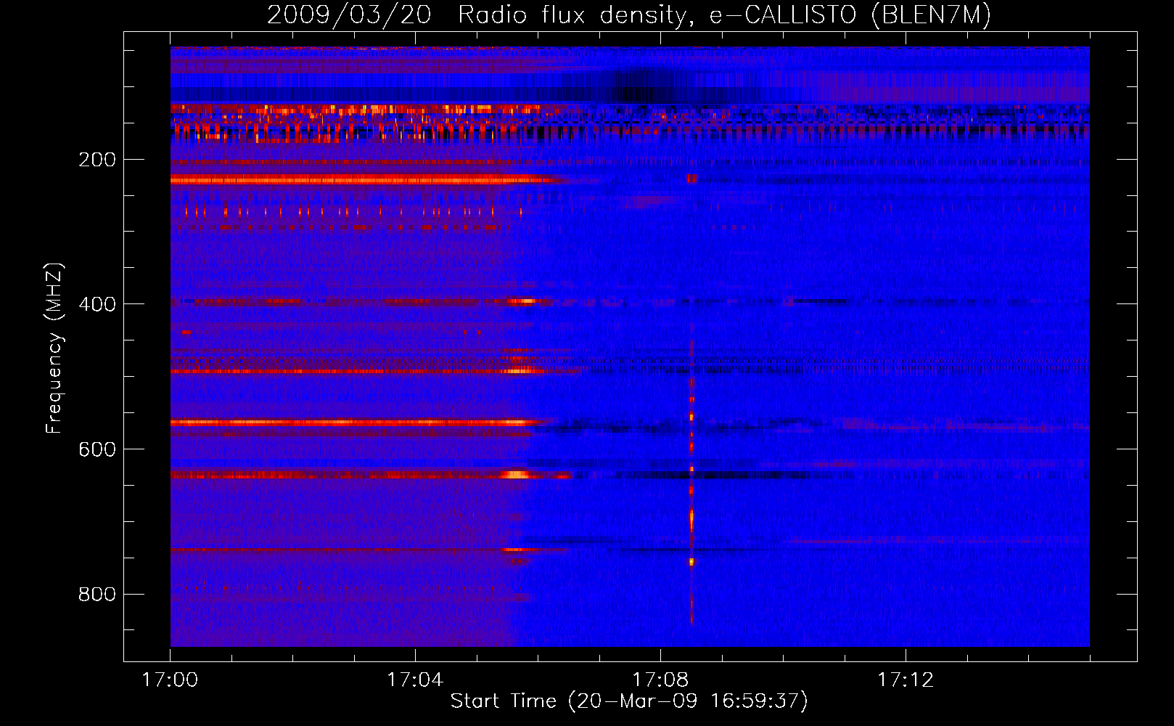Image resolution: width=1174 pixels, height=726 pixels.
Task: Click the '17:00' time tick label
Action: pos(170,680)
